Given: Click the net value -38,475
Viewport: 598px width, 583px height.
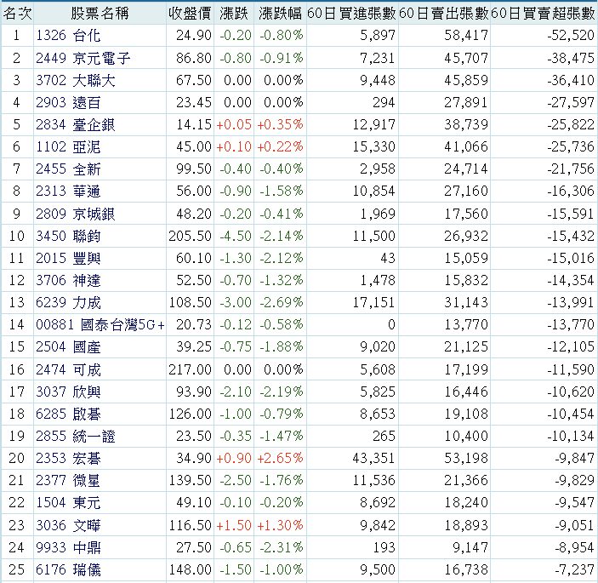Looking at the screenshot, I should pos(571,58).
